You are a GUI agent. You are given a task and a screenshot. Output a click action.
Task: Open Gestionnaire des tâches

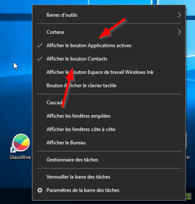[109, 159]
